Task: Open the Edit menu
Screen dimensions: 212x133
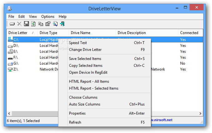Action: (x=22, y=17)
